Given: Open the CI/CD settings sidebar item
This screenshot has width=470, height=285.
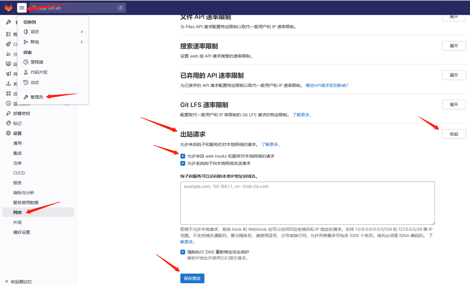Looking at the screenshot, I should pyautogui.click(x=19, y=173).
